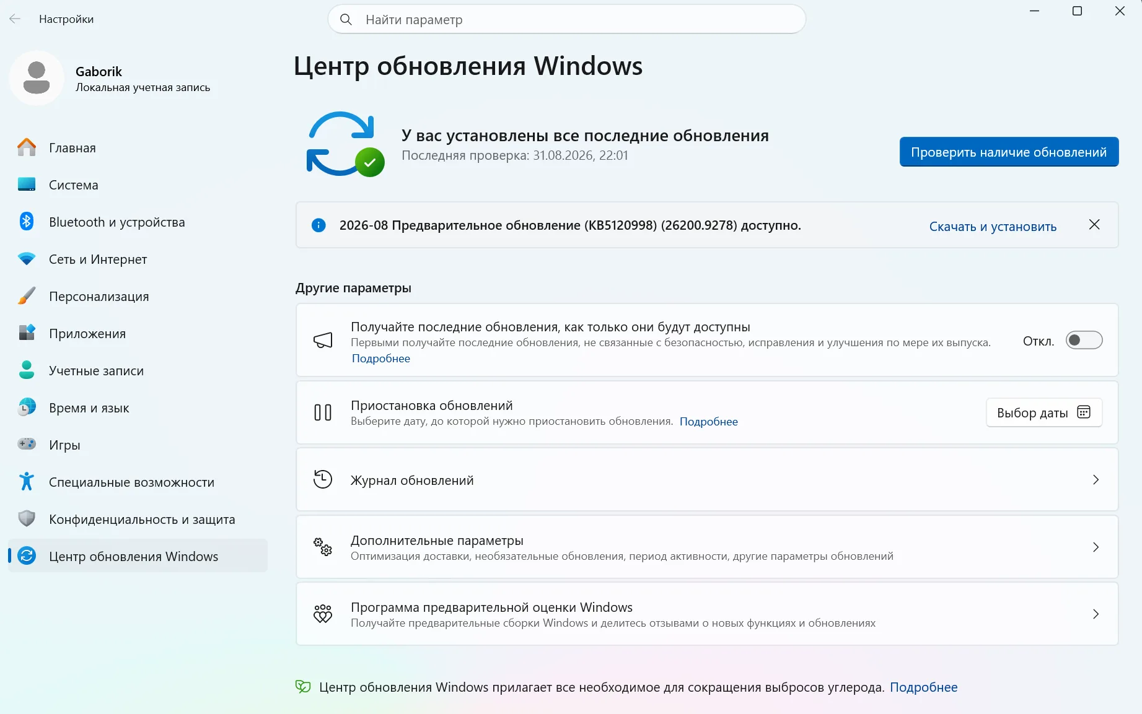This screenshot has height=714, width=1142.
Task: Click the KB5120998 preview update text
Action: coord(570,225)
